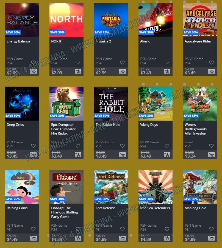This screenshot has width=222, height=248.
Task: Toggle wishlist heart for Alteric
Action: pyautogui.click(x=167, y=62)
